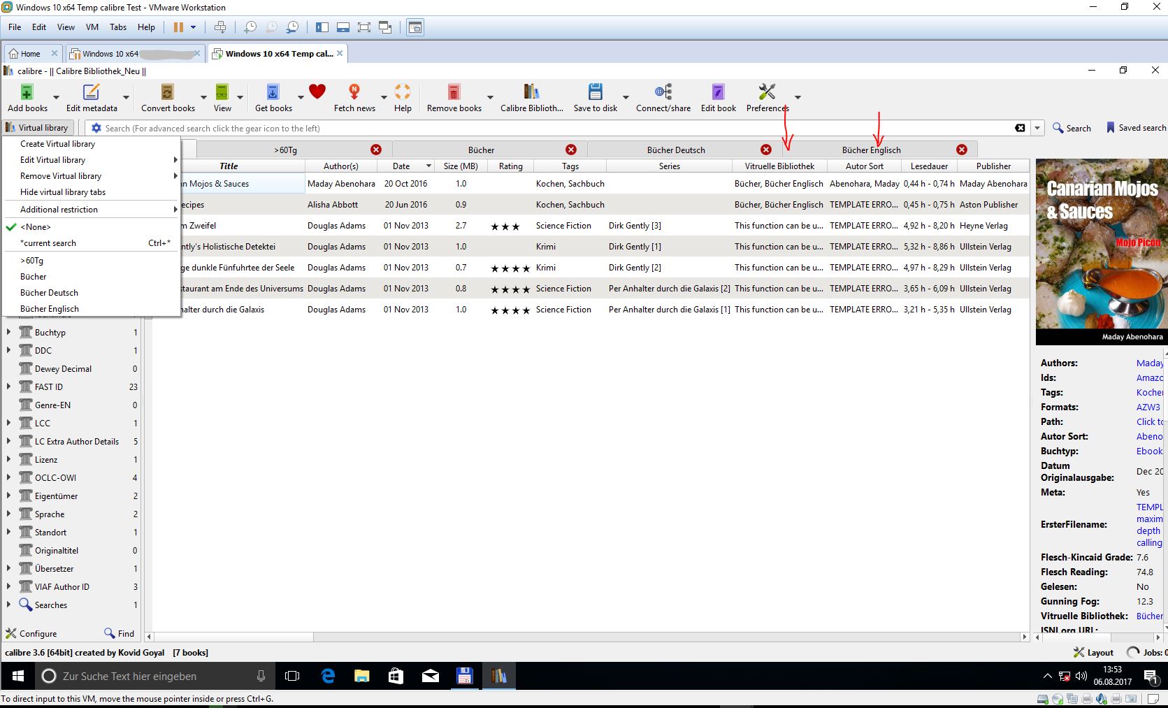The image size is (1168, 708).
Task: Click the Canarian Mojos & Sauces cover
Action: (1102, 252)
